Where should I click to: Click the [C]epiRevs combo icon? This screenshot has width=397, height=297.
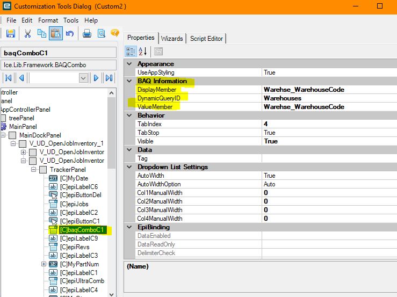(53, 247)
